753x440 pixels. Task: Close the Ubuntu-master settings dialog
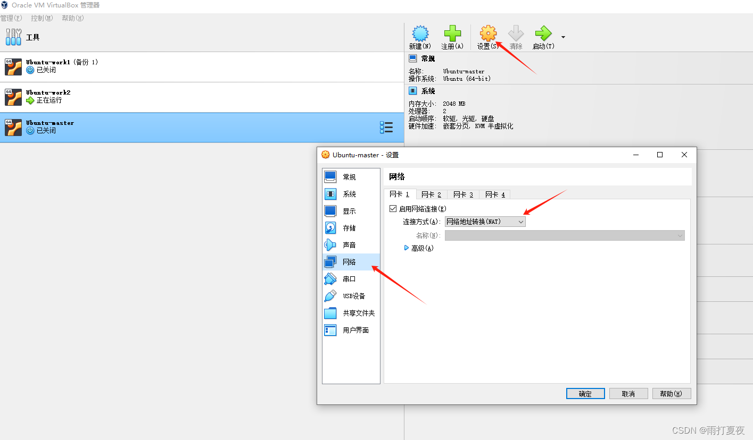click(x=684, y=155)
